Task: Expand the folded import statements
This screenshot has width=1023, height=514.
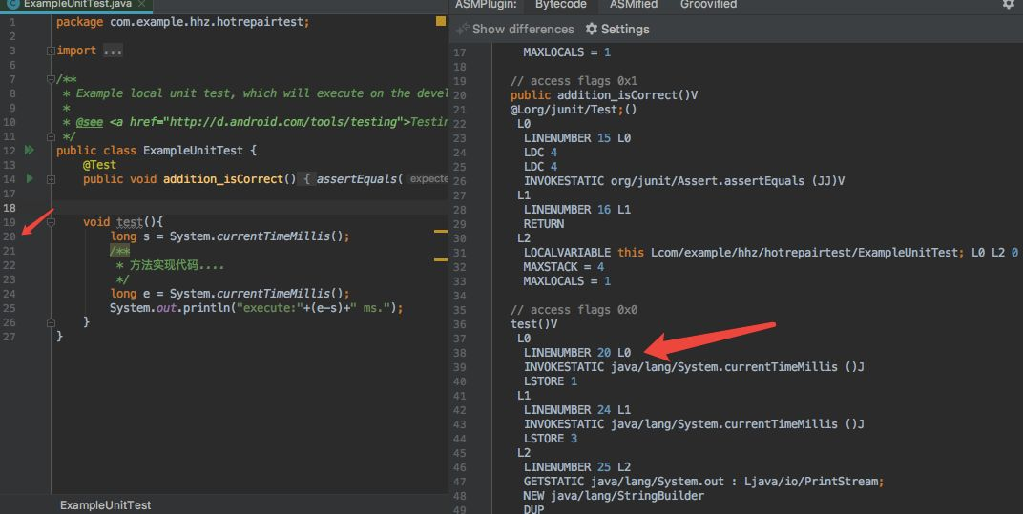Action: (x=51, y=51)
